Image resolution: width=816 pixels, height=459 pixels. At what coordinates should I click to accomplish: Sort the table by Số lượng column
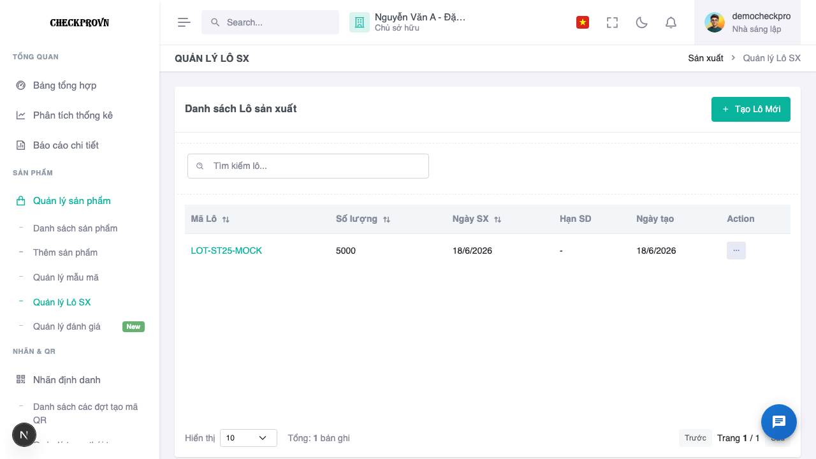coord(386,219)
